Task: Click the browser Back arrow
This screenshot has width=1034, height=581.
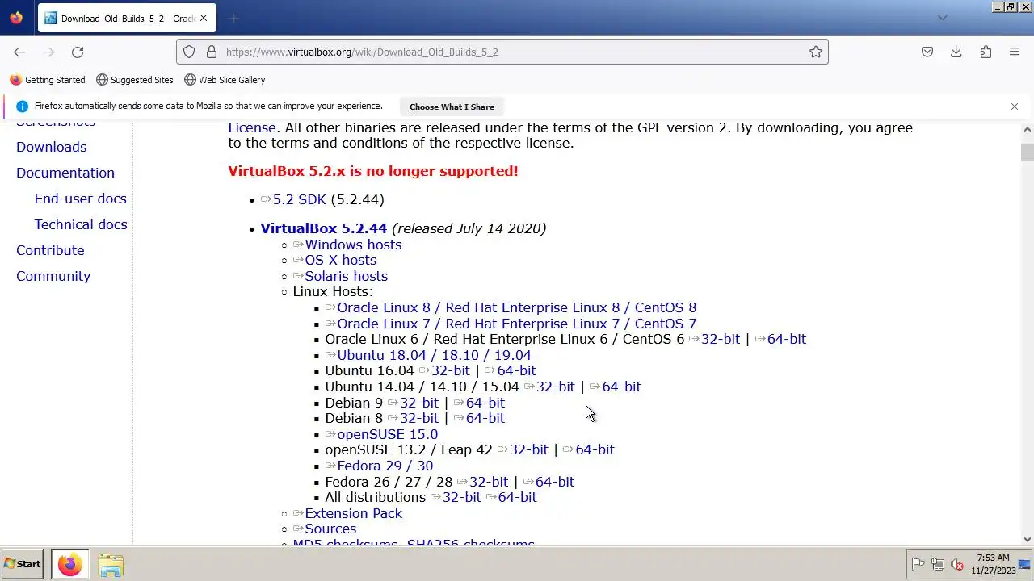Action: click(x=19, y=52)
